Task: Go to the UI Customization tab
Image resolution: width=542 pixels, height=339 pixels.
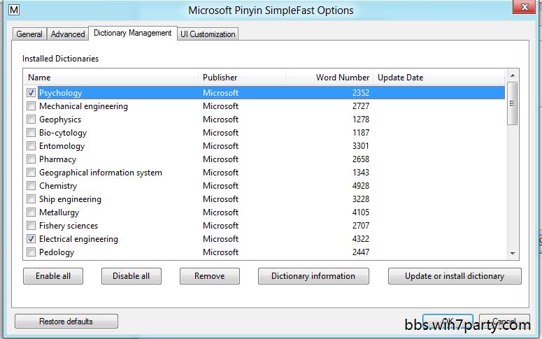Action: pos(208,34)
